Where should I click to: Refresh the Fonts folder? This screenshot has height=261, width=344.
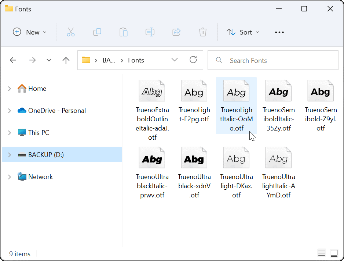(x=193, y=60)
